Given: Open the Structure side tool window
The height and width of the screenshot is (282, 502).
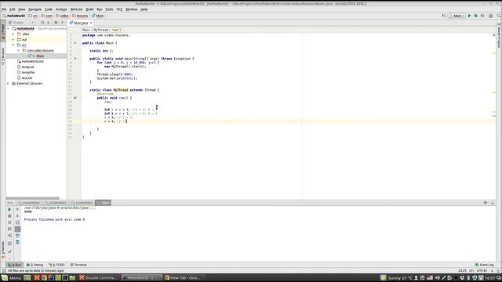Looking at the screenshot, I should 3,56.
